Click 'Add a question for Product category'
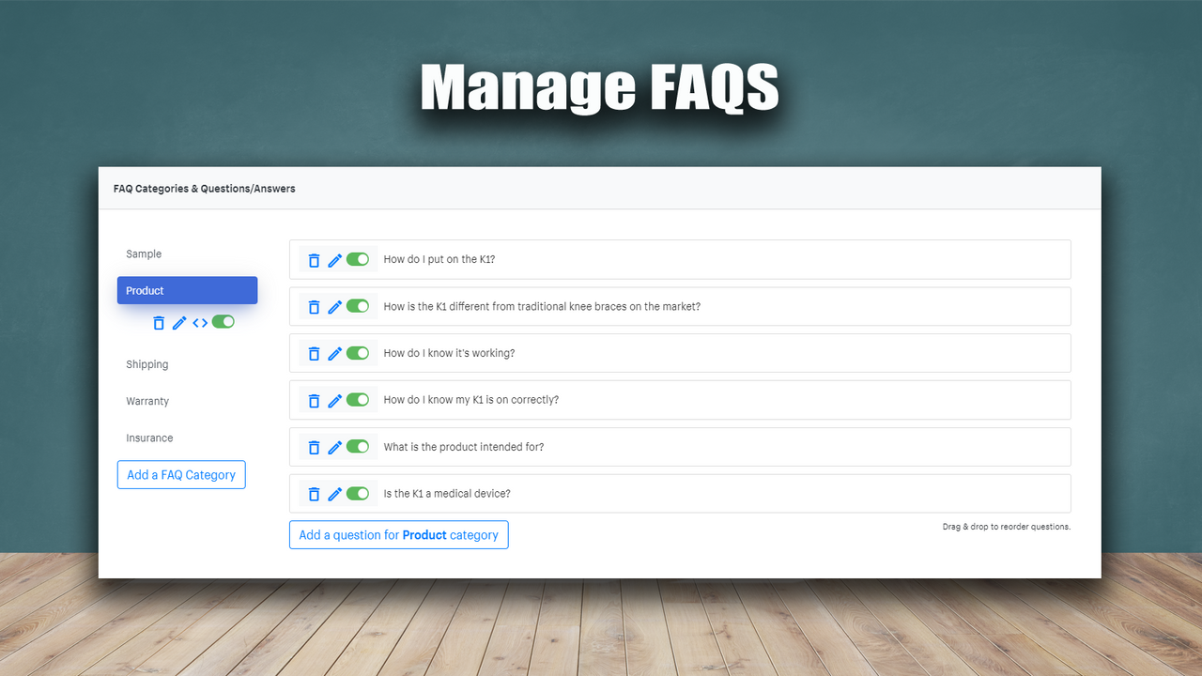This screenshot has width=1202, height=676. coord(398,534)
